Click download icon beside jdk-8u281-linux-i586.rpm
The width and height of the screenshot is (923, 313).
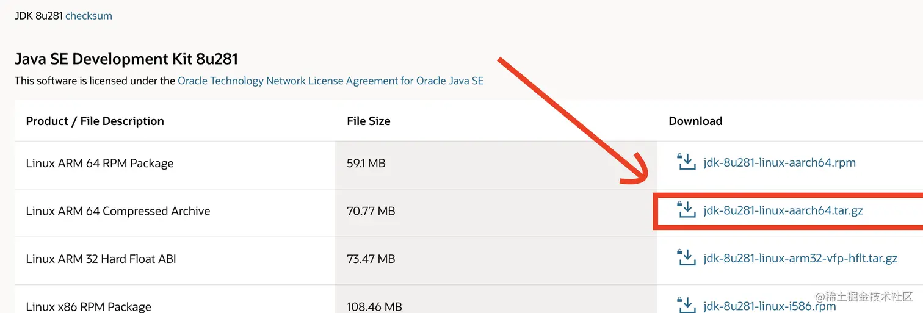pyautogui.click(x=687, y=304)
